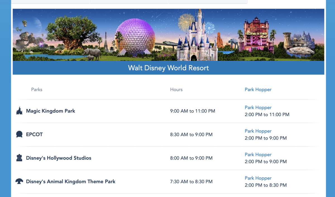Select Disney's Hollywood Studios park name

click(59, 158)
